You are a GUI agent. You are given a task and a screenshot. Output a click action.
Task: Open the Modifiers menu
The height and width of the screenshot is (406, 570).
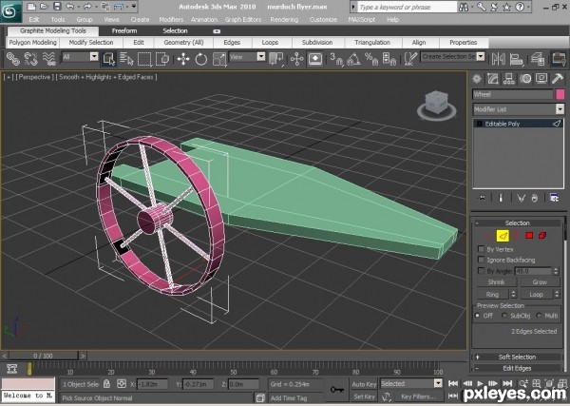(171, 20)
